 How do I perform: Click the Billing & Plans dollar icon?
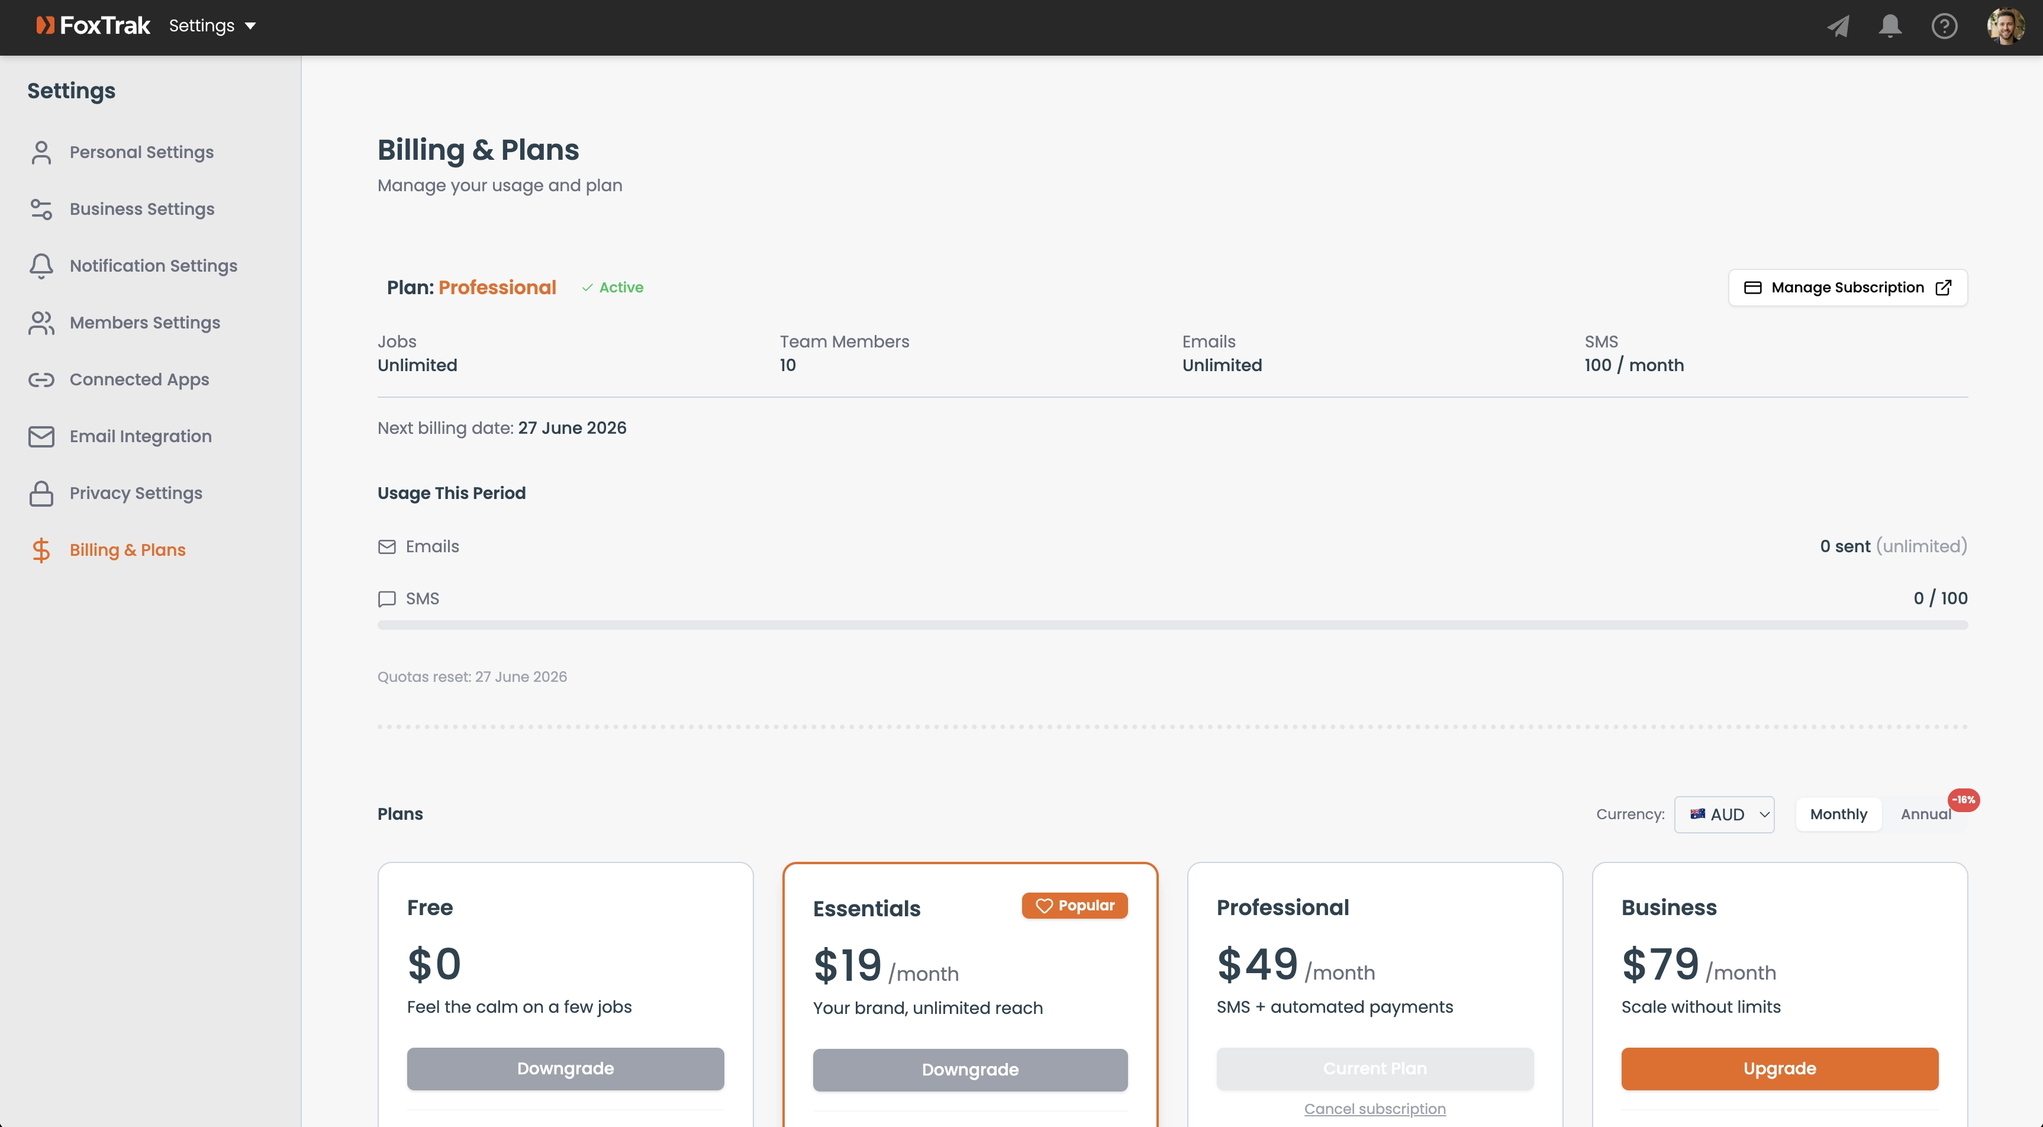pos(41,550)
